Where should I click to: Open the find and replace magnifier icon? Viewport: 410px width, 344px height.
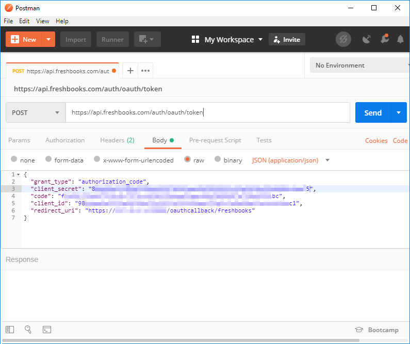click(28, 330)
